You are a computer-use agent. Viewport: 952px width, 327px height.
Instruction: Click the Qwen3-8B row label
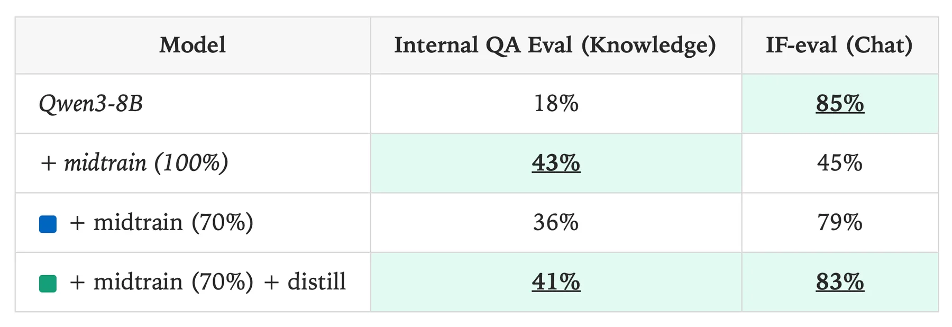pos(91,104)
